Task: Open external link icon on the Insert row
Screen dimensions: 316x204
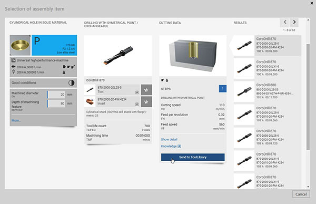Action: point(137,104)
